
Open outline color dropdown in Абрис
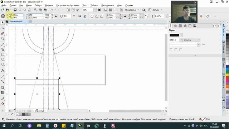(x=181, y=35)
